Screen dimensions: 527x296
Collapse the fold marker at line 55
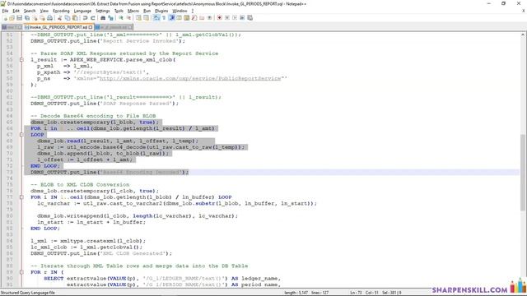point(21,60)
